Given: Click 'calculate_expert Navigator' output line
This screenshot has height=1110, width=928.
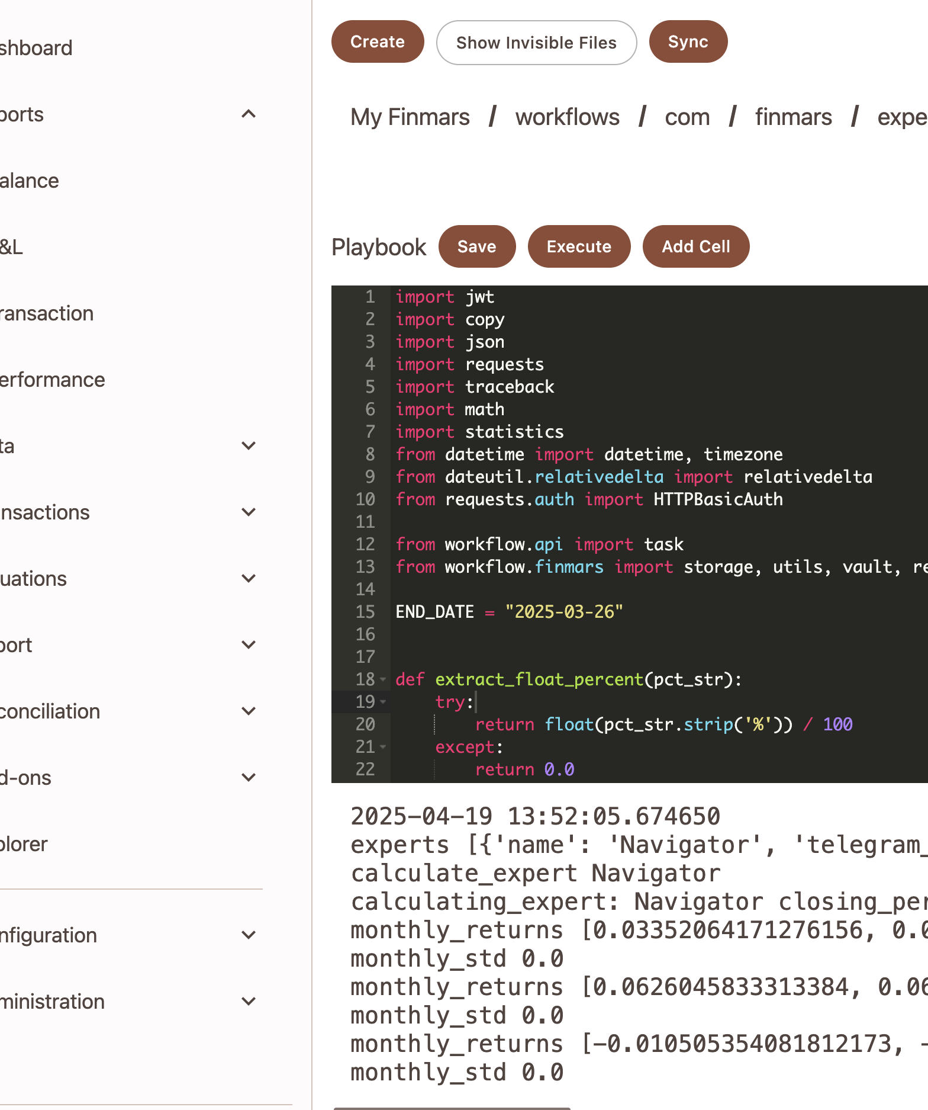Looking at the screenshot, I should point(536,873).
